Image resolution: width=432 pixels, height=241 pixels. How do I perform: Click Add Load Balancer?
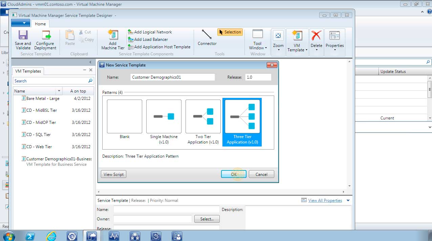[148, 39]
